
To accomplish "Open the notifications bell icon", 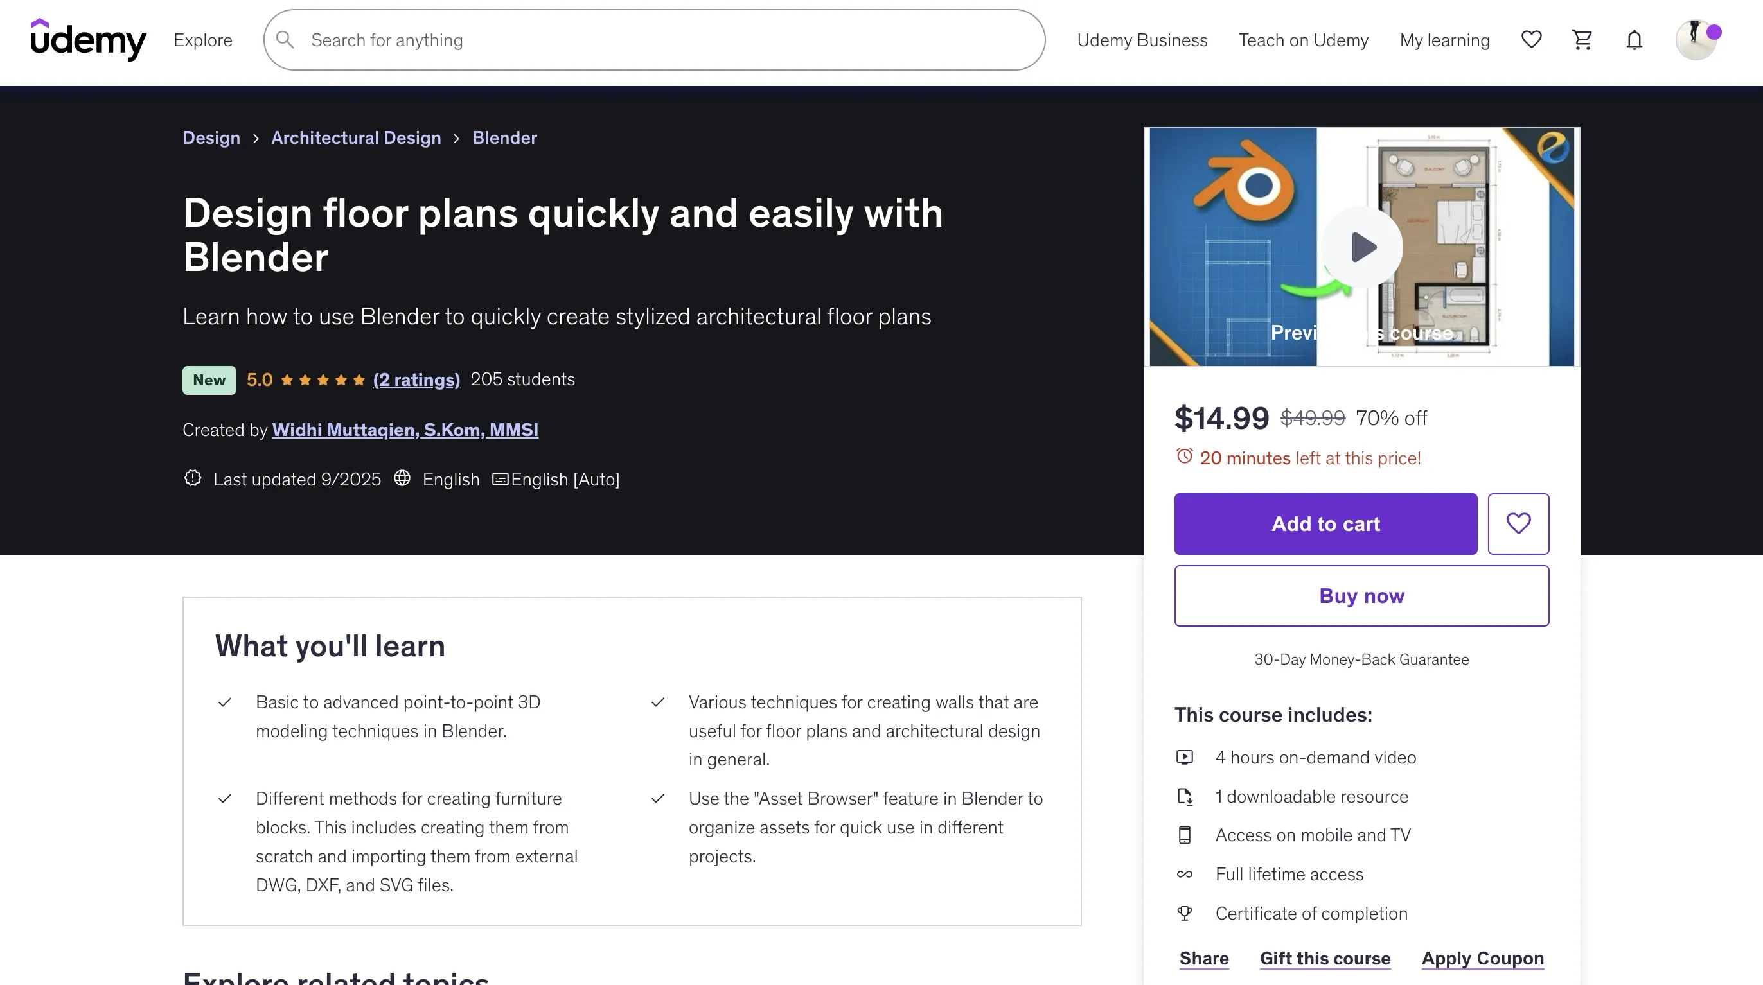I will [x=1635, y=40].
